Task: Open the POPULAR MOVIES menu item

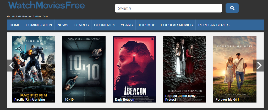Action: [177, 25]
